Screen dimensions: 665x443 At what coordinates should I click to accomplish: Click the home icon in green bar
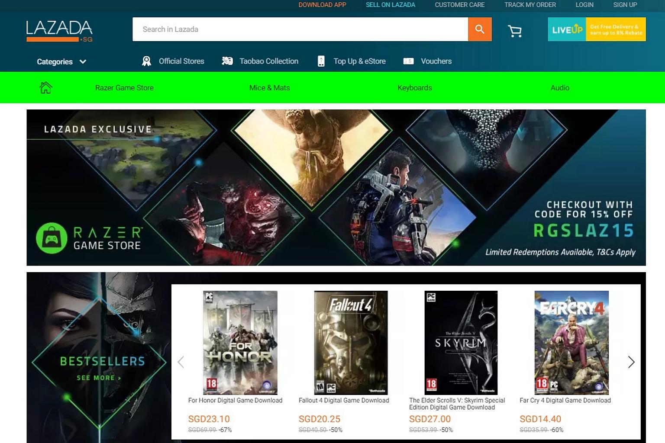46,88
